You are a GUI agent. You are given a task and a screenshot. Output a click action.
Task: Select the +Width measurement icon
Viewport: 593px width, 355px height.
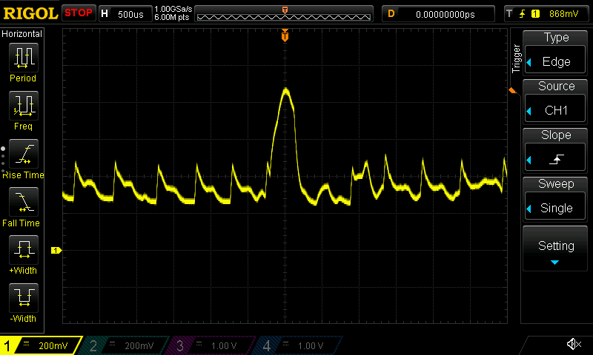pos(23,254)
